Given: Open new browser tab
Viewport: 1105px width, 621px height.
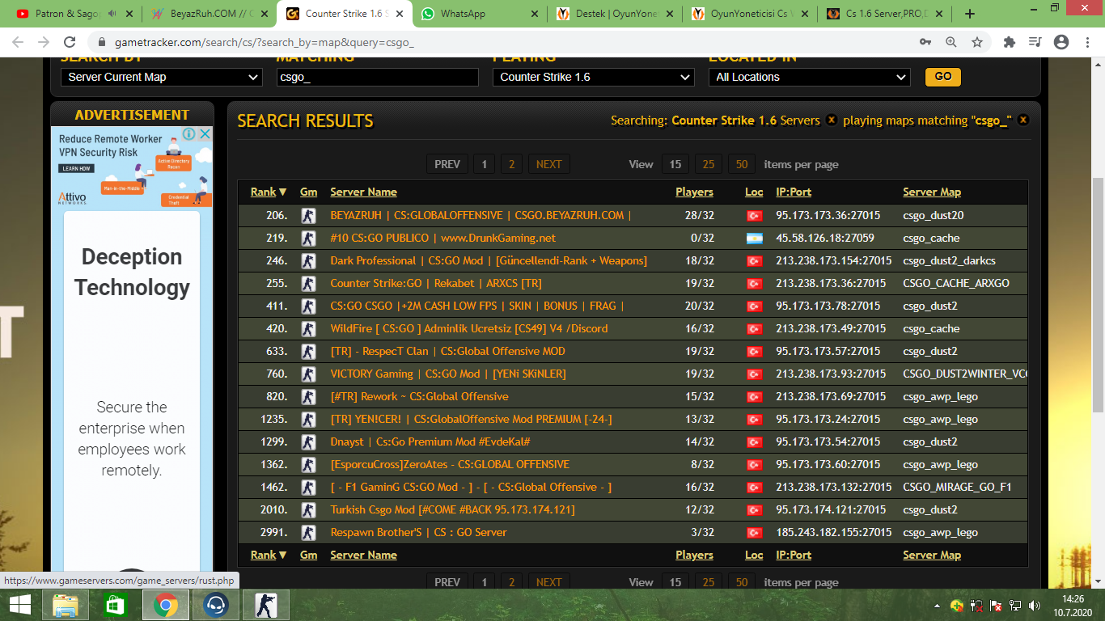Looking at the screenshot, I should point(970,14).
